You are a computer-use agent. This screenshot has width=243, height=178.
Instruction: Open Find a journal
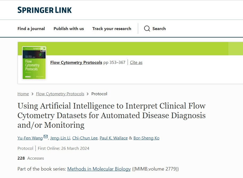pyautogui.click(x=31, y=28)
